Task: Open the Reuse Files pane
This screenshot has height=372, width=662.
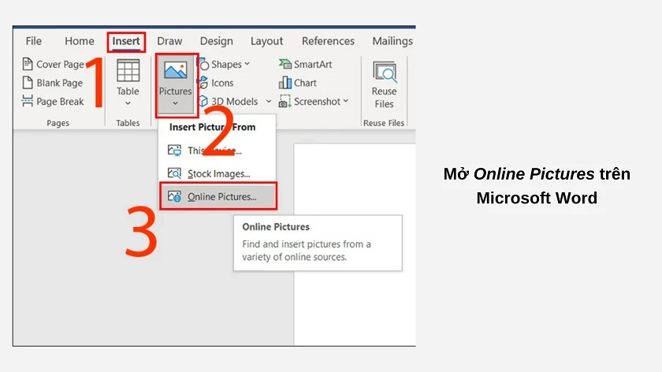Action: pyautogui.click(x=384, y=85)
